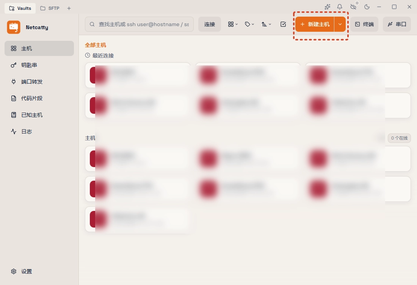Screen dimensions: 417x285
Task: Open the sort order dropdown
Action: tap(267, 24)
